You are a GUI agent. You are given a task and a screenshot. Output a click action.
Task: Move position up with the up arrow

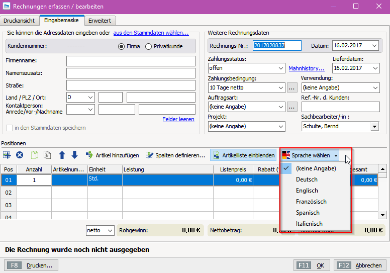(62, 155)
